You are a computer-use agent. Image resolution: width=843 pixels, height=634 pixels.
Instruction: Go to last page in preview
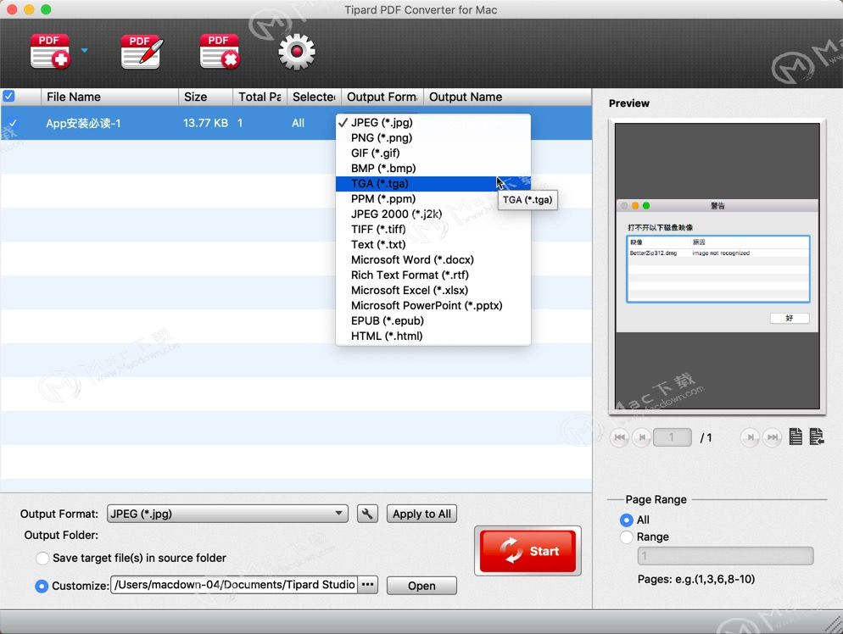click(x=773, y=437)
